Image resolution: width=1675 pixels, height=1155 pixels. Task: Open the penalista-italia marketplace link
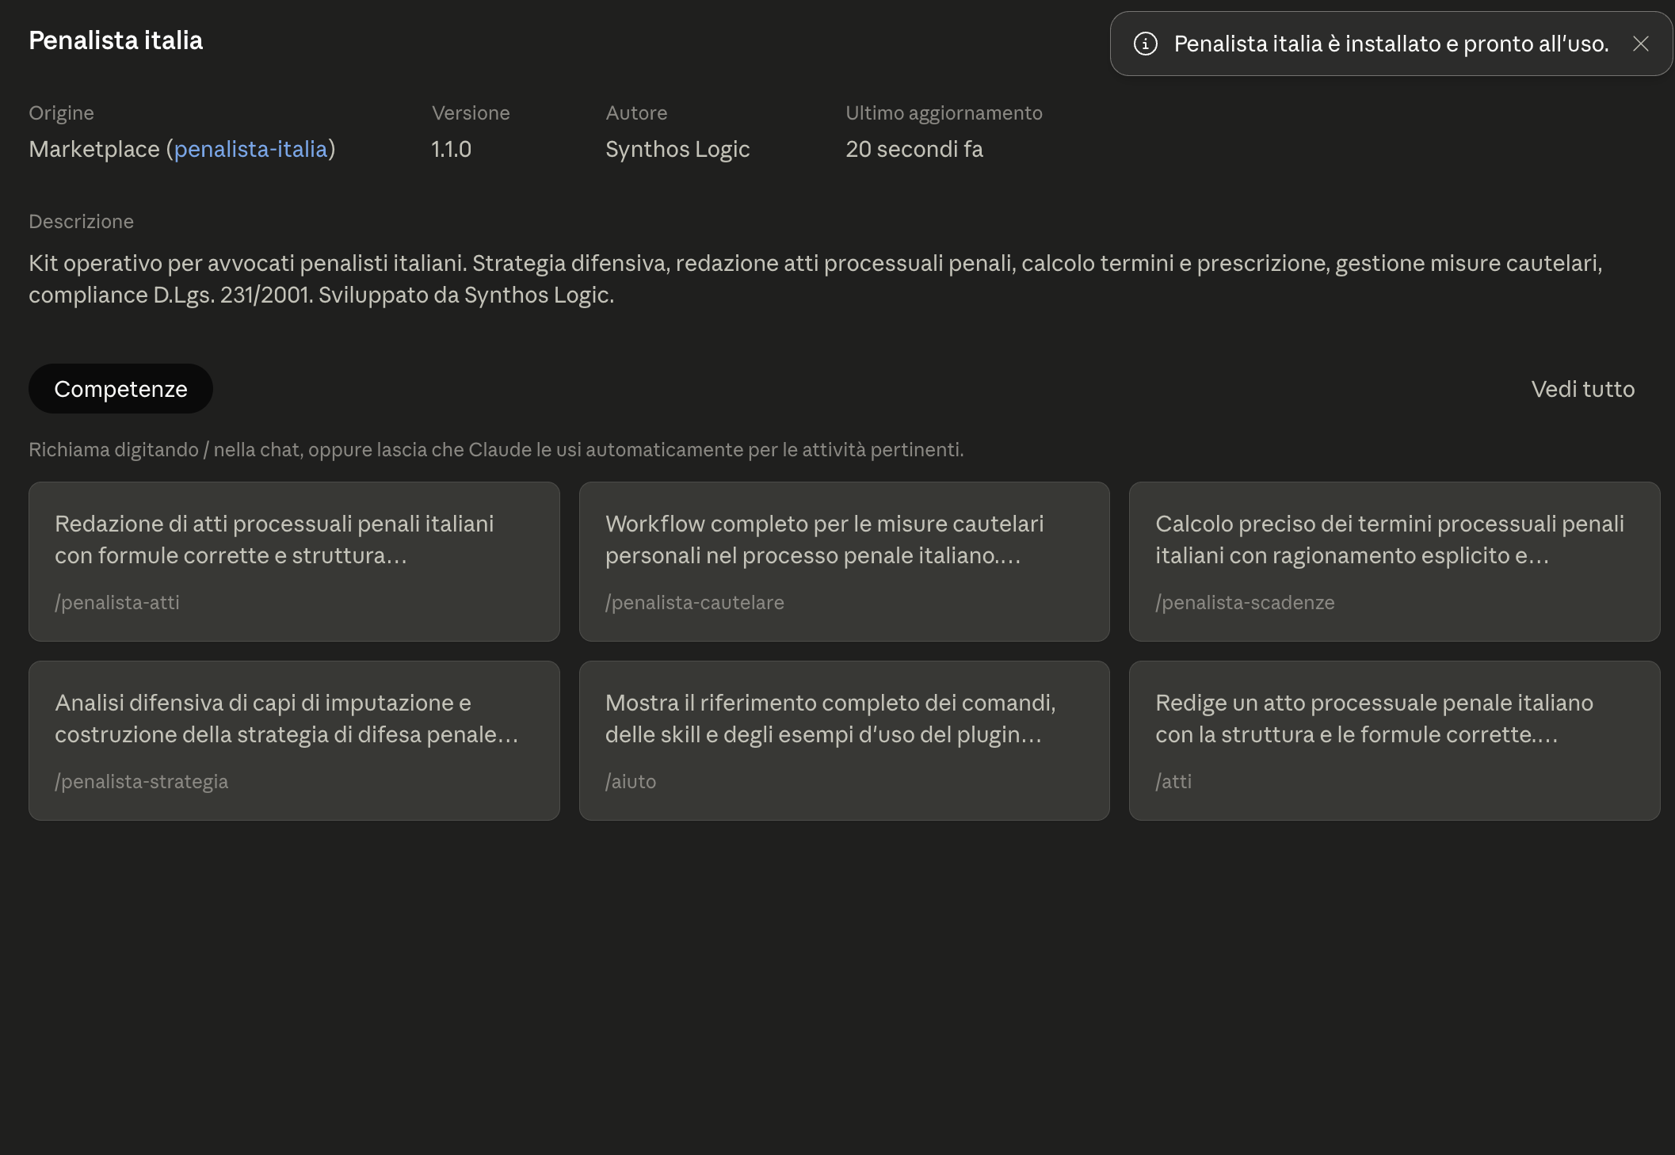coord(250,149)
